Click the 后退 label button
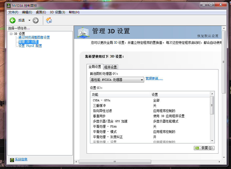Image resolution: width=231 pixels, height=169 pixels. click(x=21, y=20)
